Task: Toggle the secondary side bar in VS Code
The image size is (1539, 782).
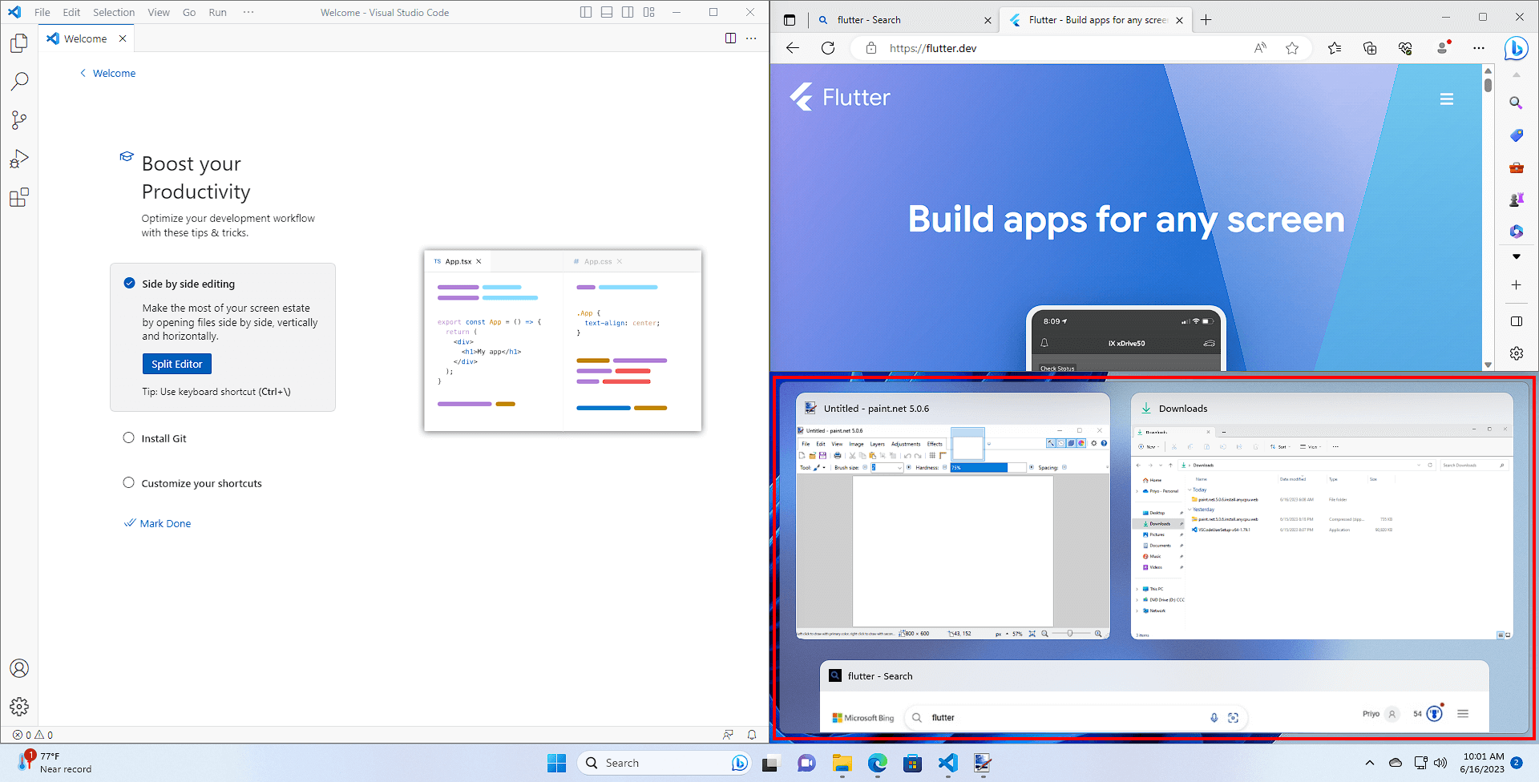Action: (628, 12)
